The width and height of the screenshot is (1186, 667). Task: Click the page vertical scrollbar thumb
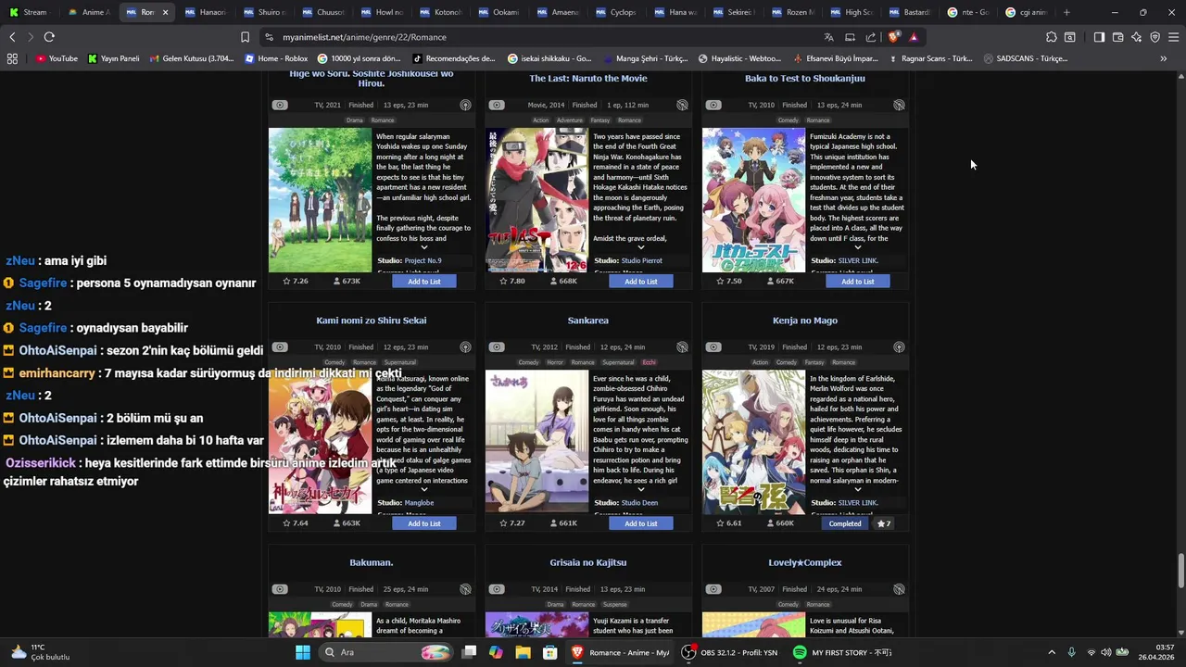[x=1180, y=571]
